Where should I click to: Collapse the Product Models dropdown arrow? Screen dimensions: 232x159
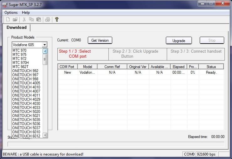click(45, 45)
